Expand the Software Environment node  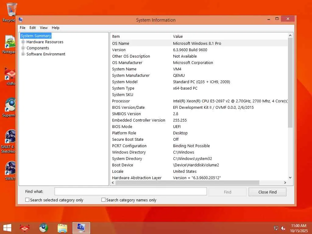(23, 54)
